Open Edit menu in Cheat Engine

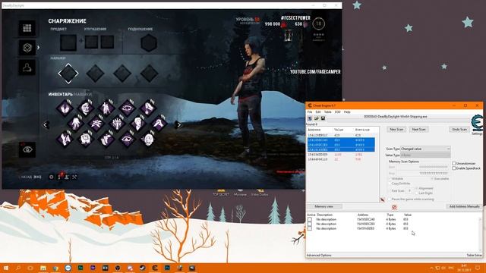tap(318, 112)
